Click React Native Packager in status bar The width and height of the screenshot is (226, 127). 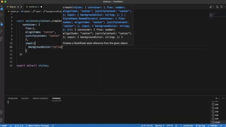coord(37,126)
